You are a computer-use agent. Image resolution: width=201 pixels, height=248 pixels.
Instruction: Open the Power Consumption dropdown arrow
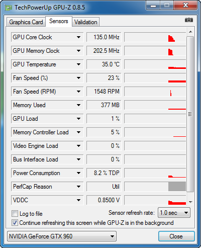[x=78, y=173]
